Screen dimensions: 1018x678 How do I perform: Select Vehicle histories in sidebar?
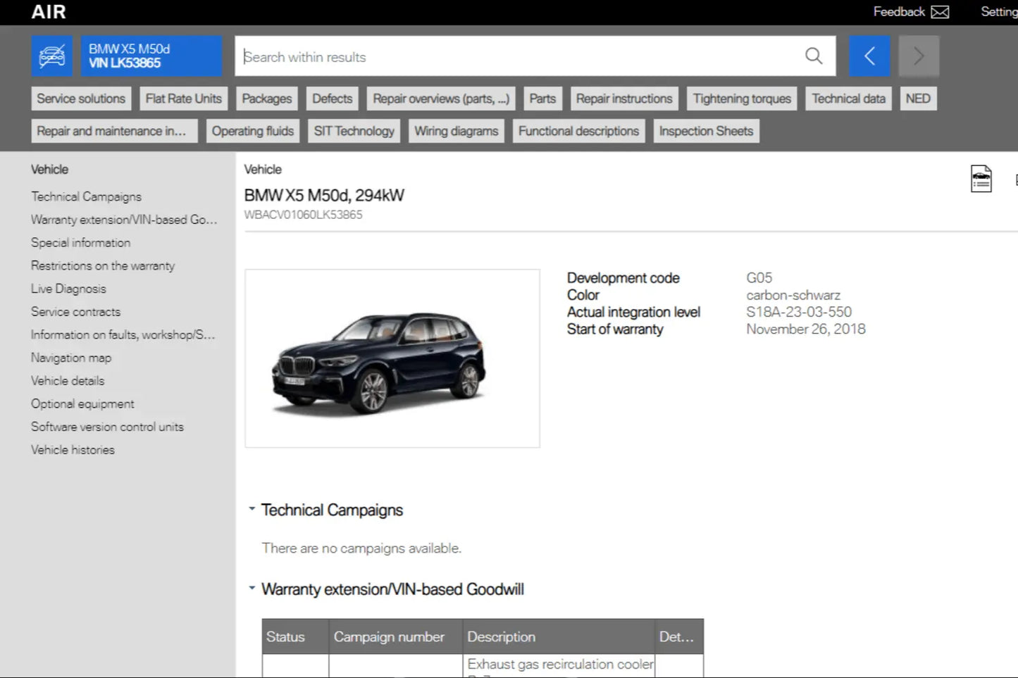pyautogui.click(x=73, y=450)
